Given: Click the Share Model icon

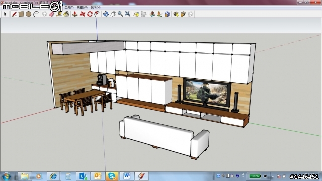Looking at the screenshot, I should (x=159, y=14).
